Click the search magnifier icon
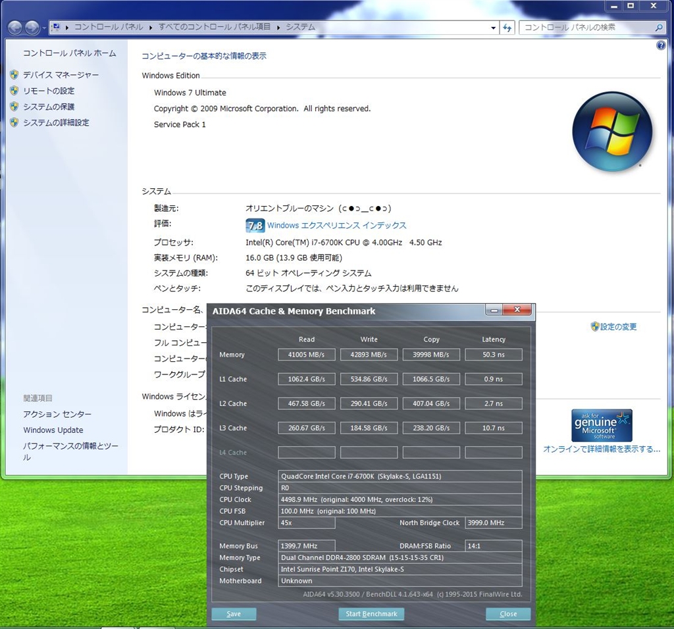674x629 pixels. pyautogui.click(x=658, y=28)
